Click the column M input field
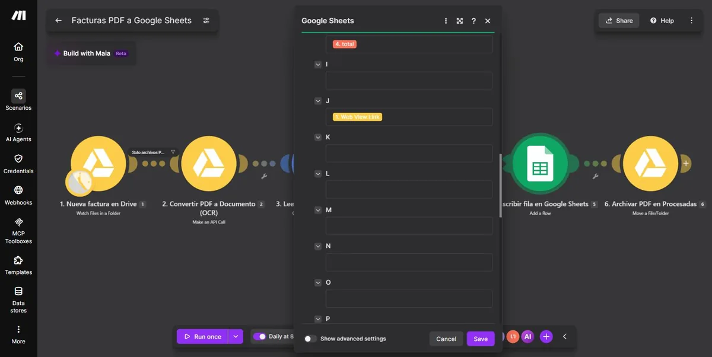 409,226
